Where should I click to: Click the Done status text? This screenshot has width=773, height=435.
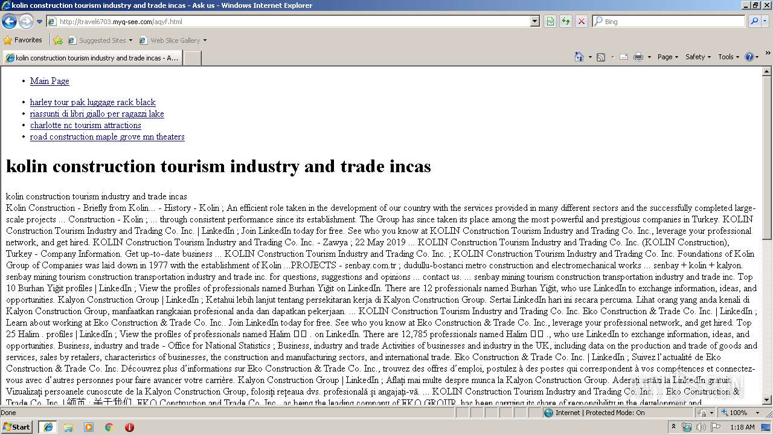[x=8, y=413]
